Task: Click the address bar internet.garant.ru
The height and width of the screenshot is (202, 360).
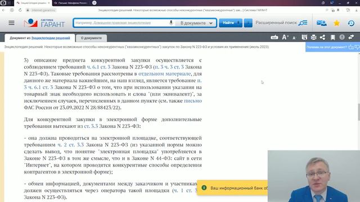Action: (44, 10)
